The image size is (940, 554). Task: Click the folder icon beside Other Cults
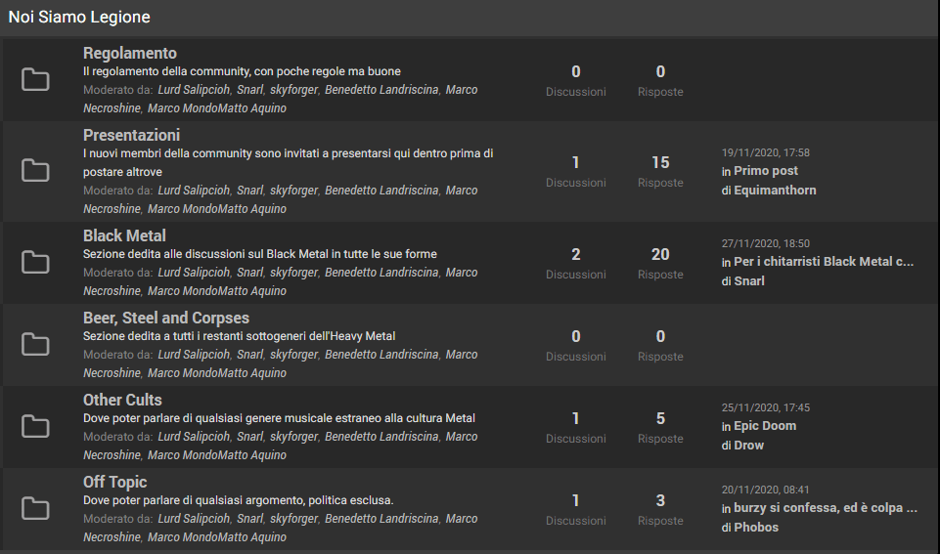pos(35,426)
